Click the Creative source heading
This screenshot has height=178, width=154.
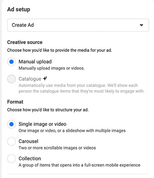pyautogui.click(x=25, y=42)
